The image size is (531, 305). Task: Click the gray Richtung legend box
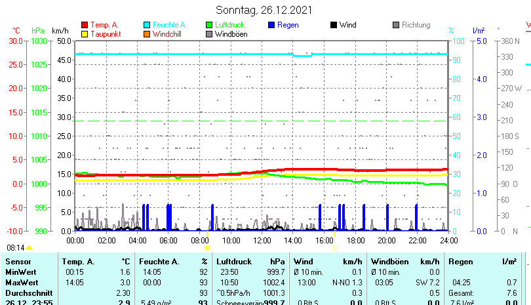(x=396, y=25)
